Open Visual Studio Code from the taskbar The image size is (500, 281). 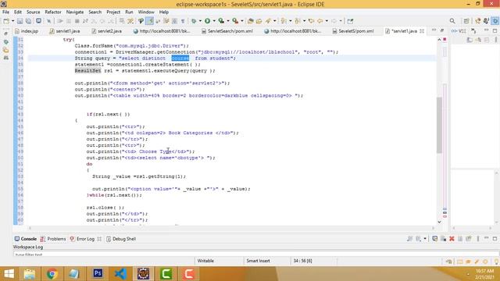(120, 274)
